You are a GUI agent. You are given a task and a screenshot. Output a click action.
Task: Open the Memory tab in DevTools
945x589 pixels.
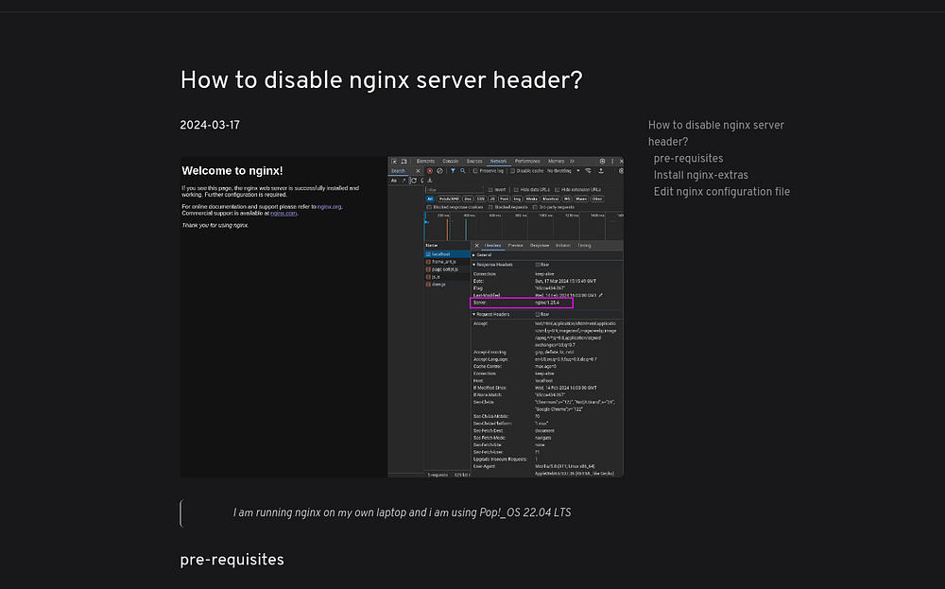pos(557,162)
